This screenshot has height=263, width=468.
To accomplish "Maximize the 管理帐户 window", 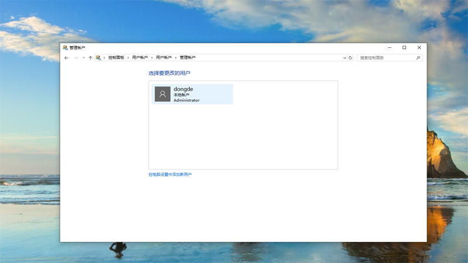I will (404, 48).
